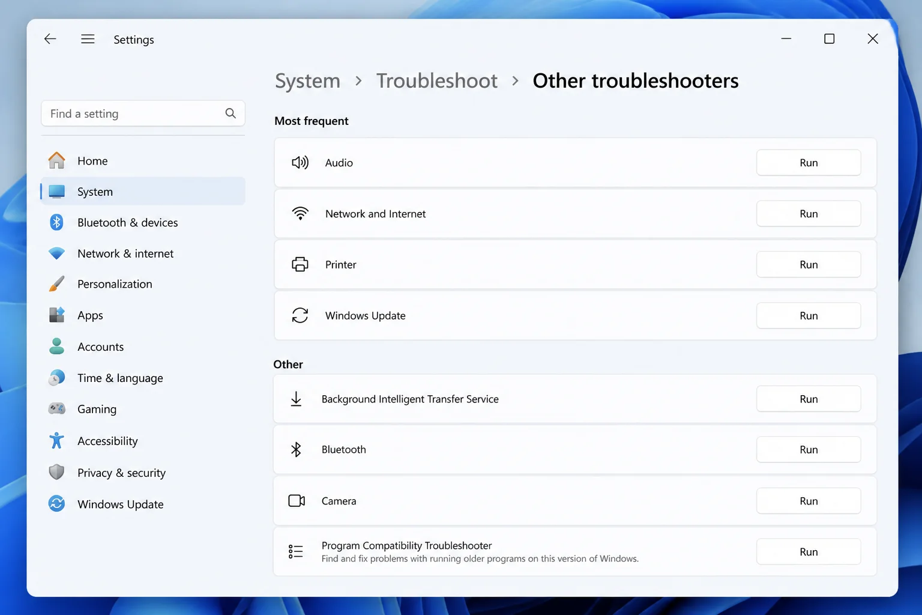Viewport: 922px width, 615px height.
Task: Click the Home house icon
Action: tap(56, 160)
